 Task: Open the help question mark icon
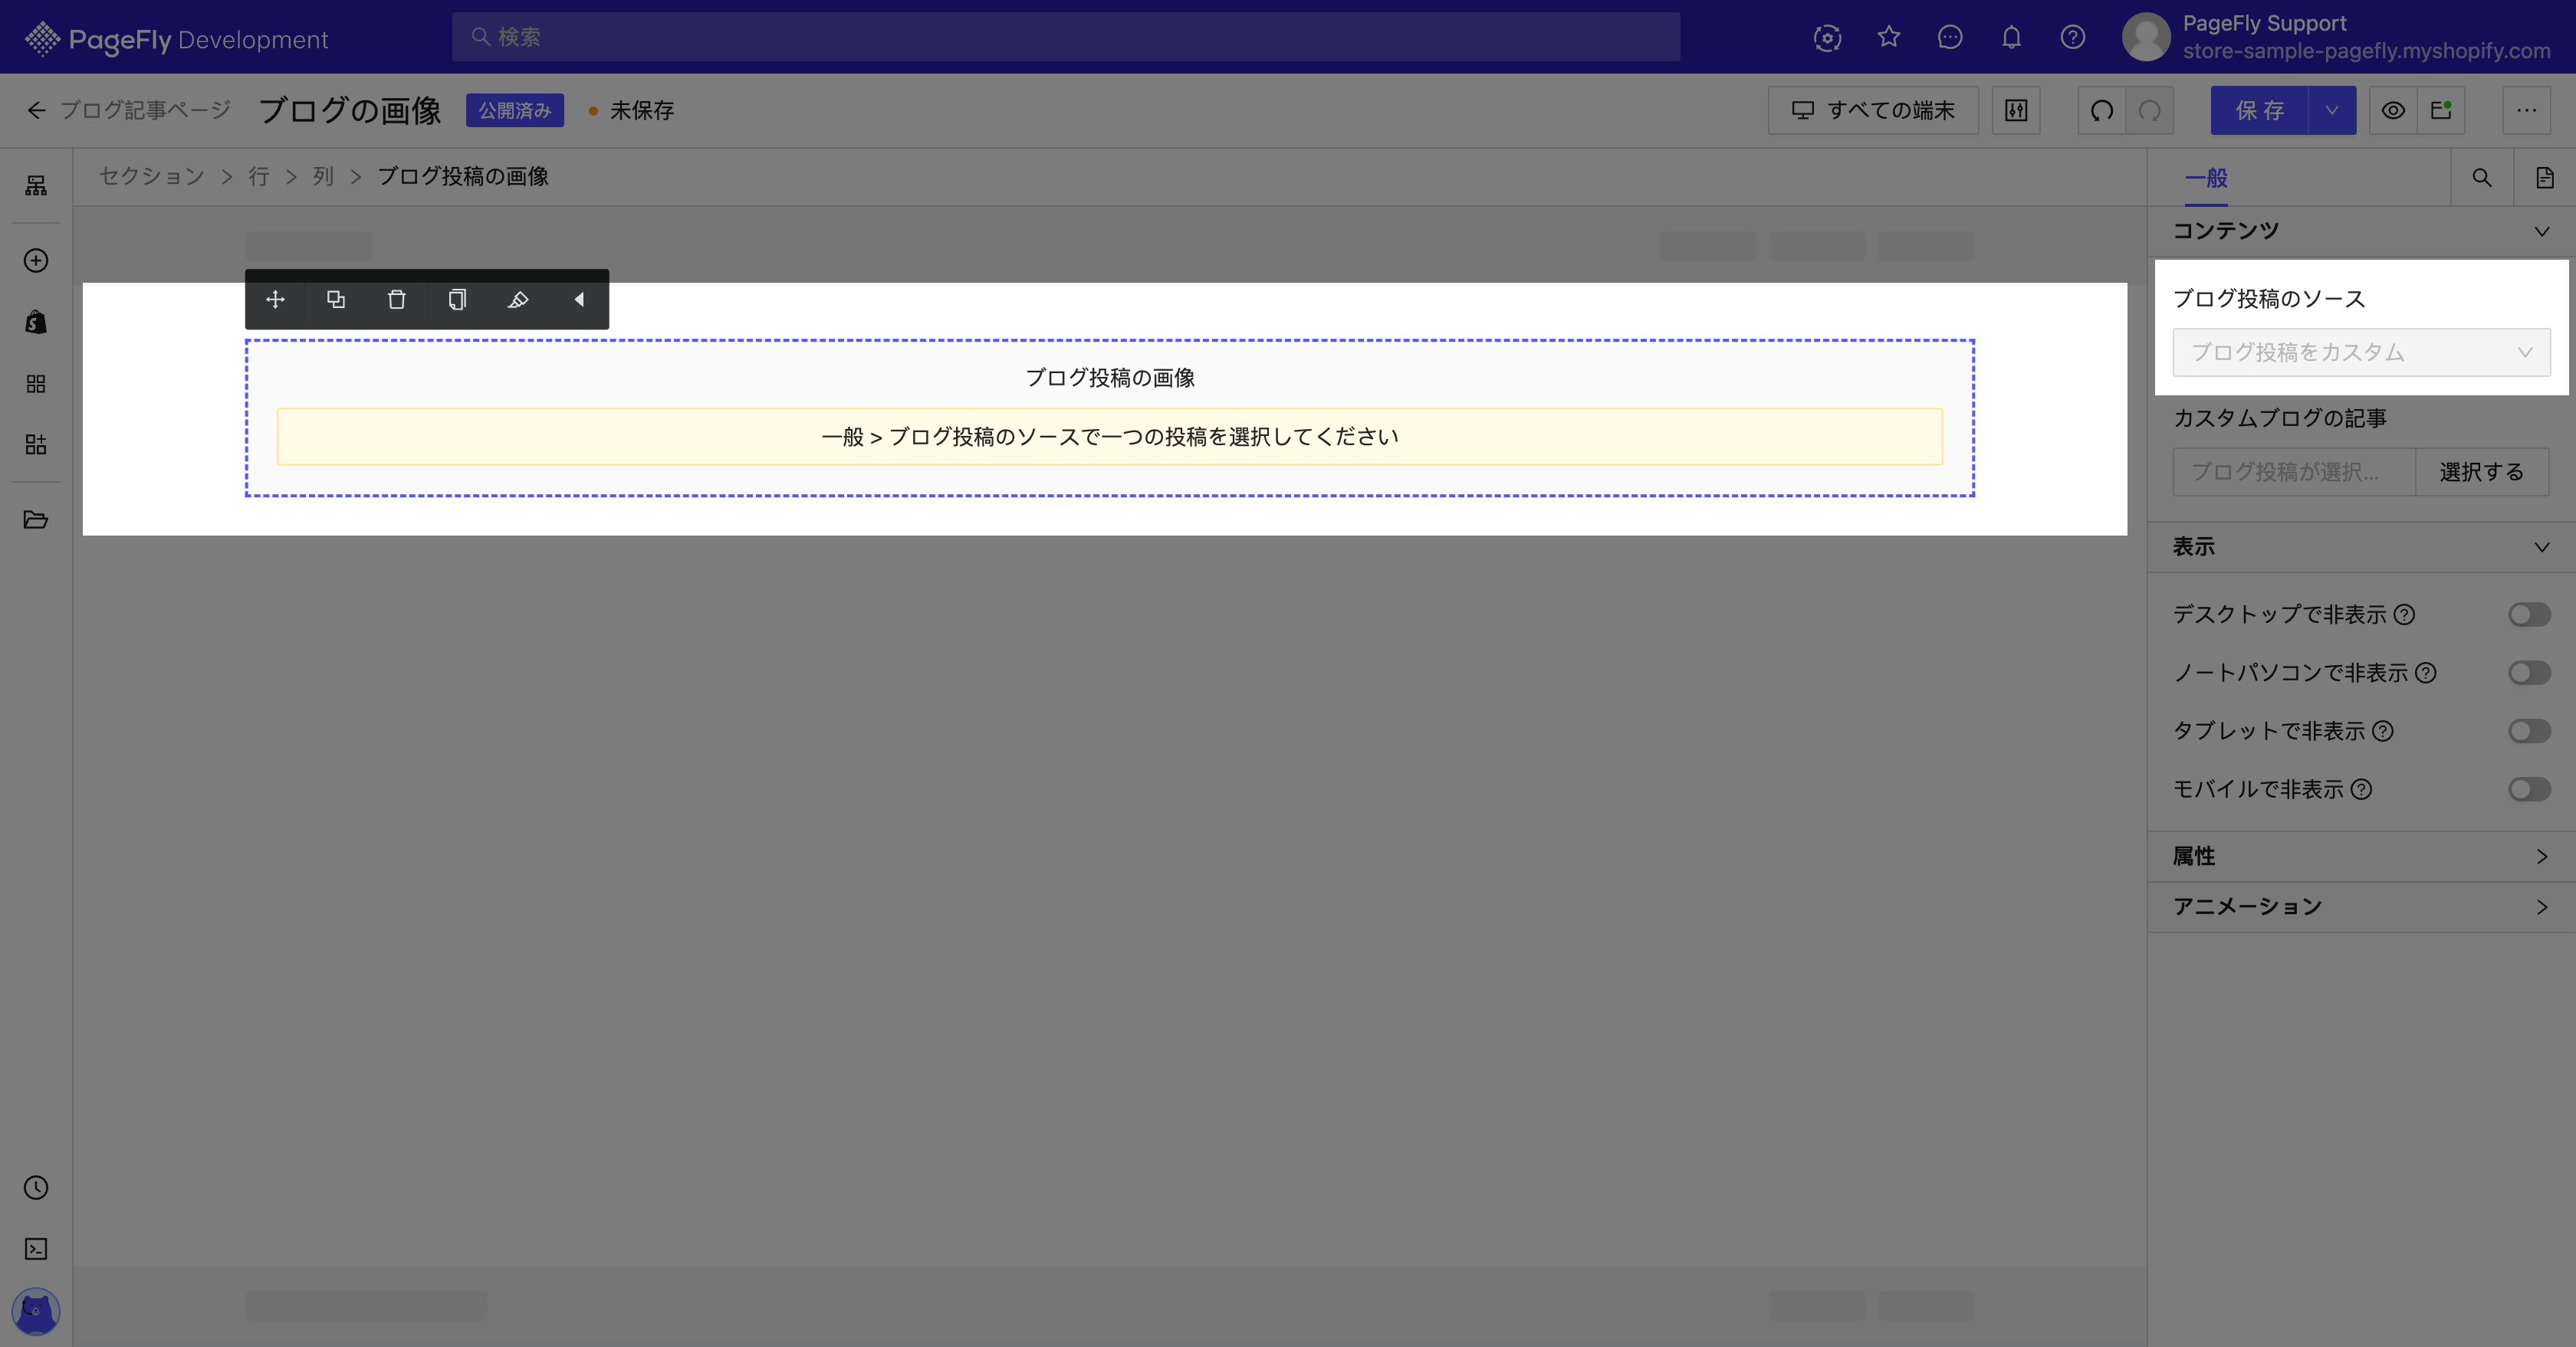2073,37
